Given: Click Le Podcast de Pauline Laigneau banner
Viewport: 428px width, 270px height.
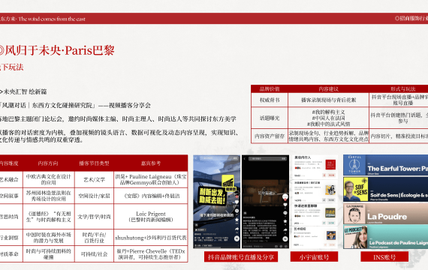Looking at the screenshot, I should pyautogui.click(x=385, y=237).
